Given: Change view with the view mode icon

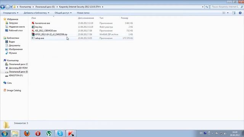Looking at the screenshot, I should (224, 13).
